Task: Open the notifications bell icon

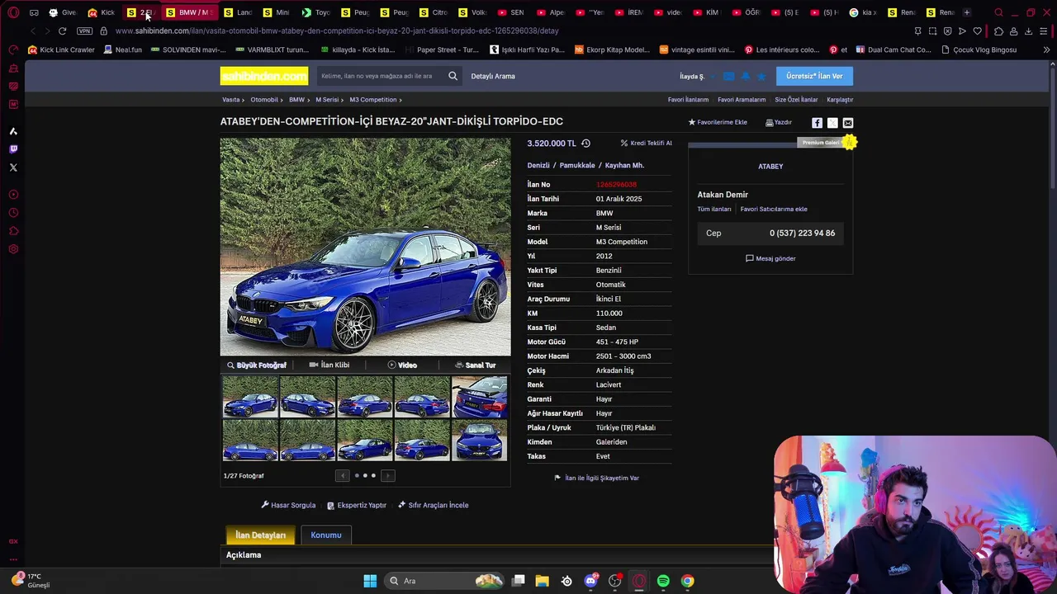Action: tap(745, 77)
